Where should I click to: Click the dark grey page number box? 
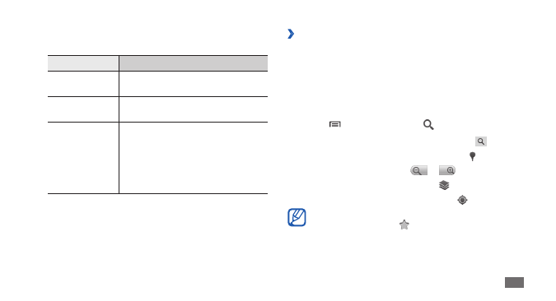514,283
